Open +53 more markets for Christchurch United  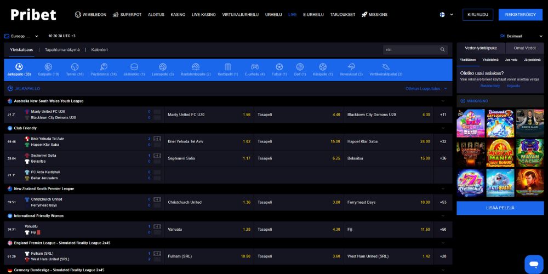click(443, 202)
